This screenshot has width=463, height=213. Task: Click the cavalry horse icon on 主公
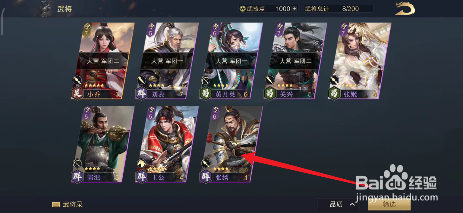142,163
